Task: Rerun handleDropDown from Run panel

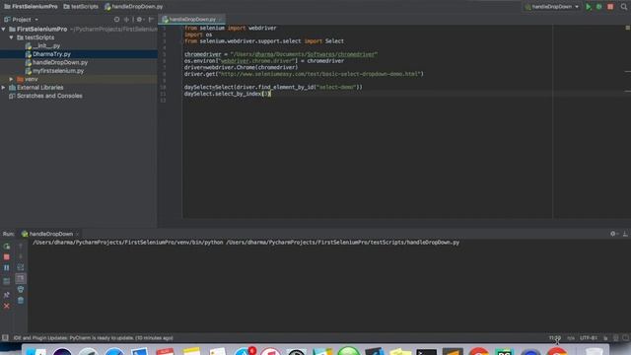Action: tap(7, 246)
